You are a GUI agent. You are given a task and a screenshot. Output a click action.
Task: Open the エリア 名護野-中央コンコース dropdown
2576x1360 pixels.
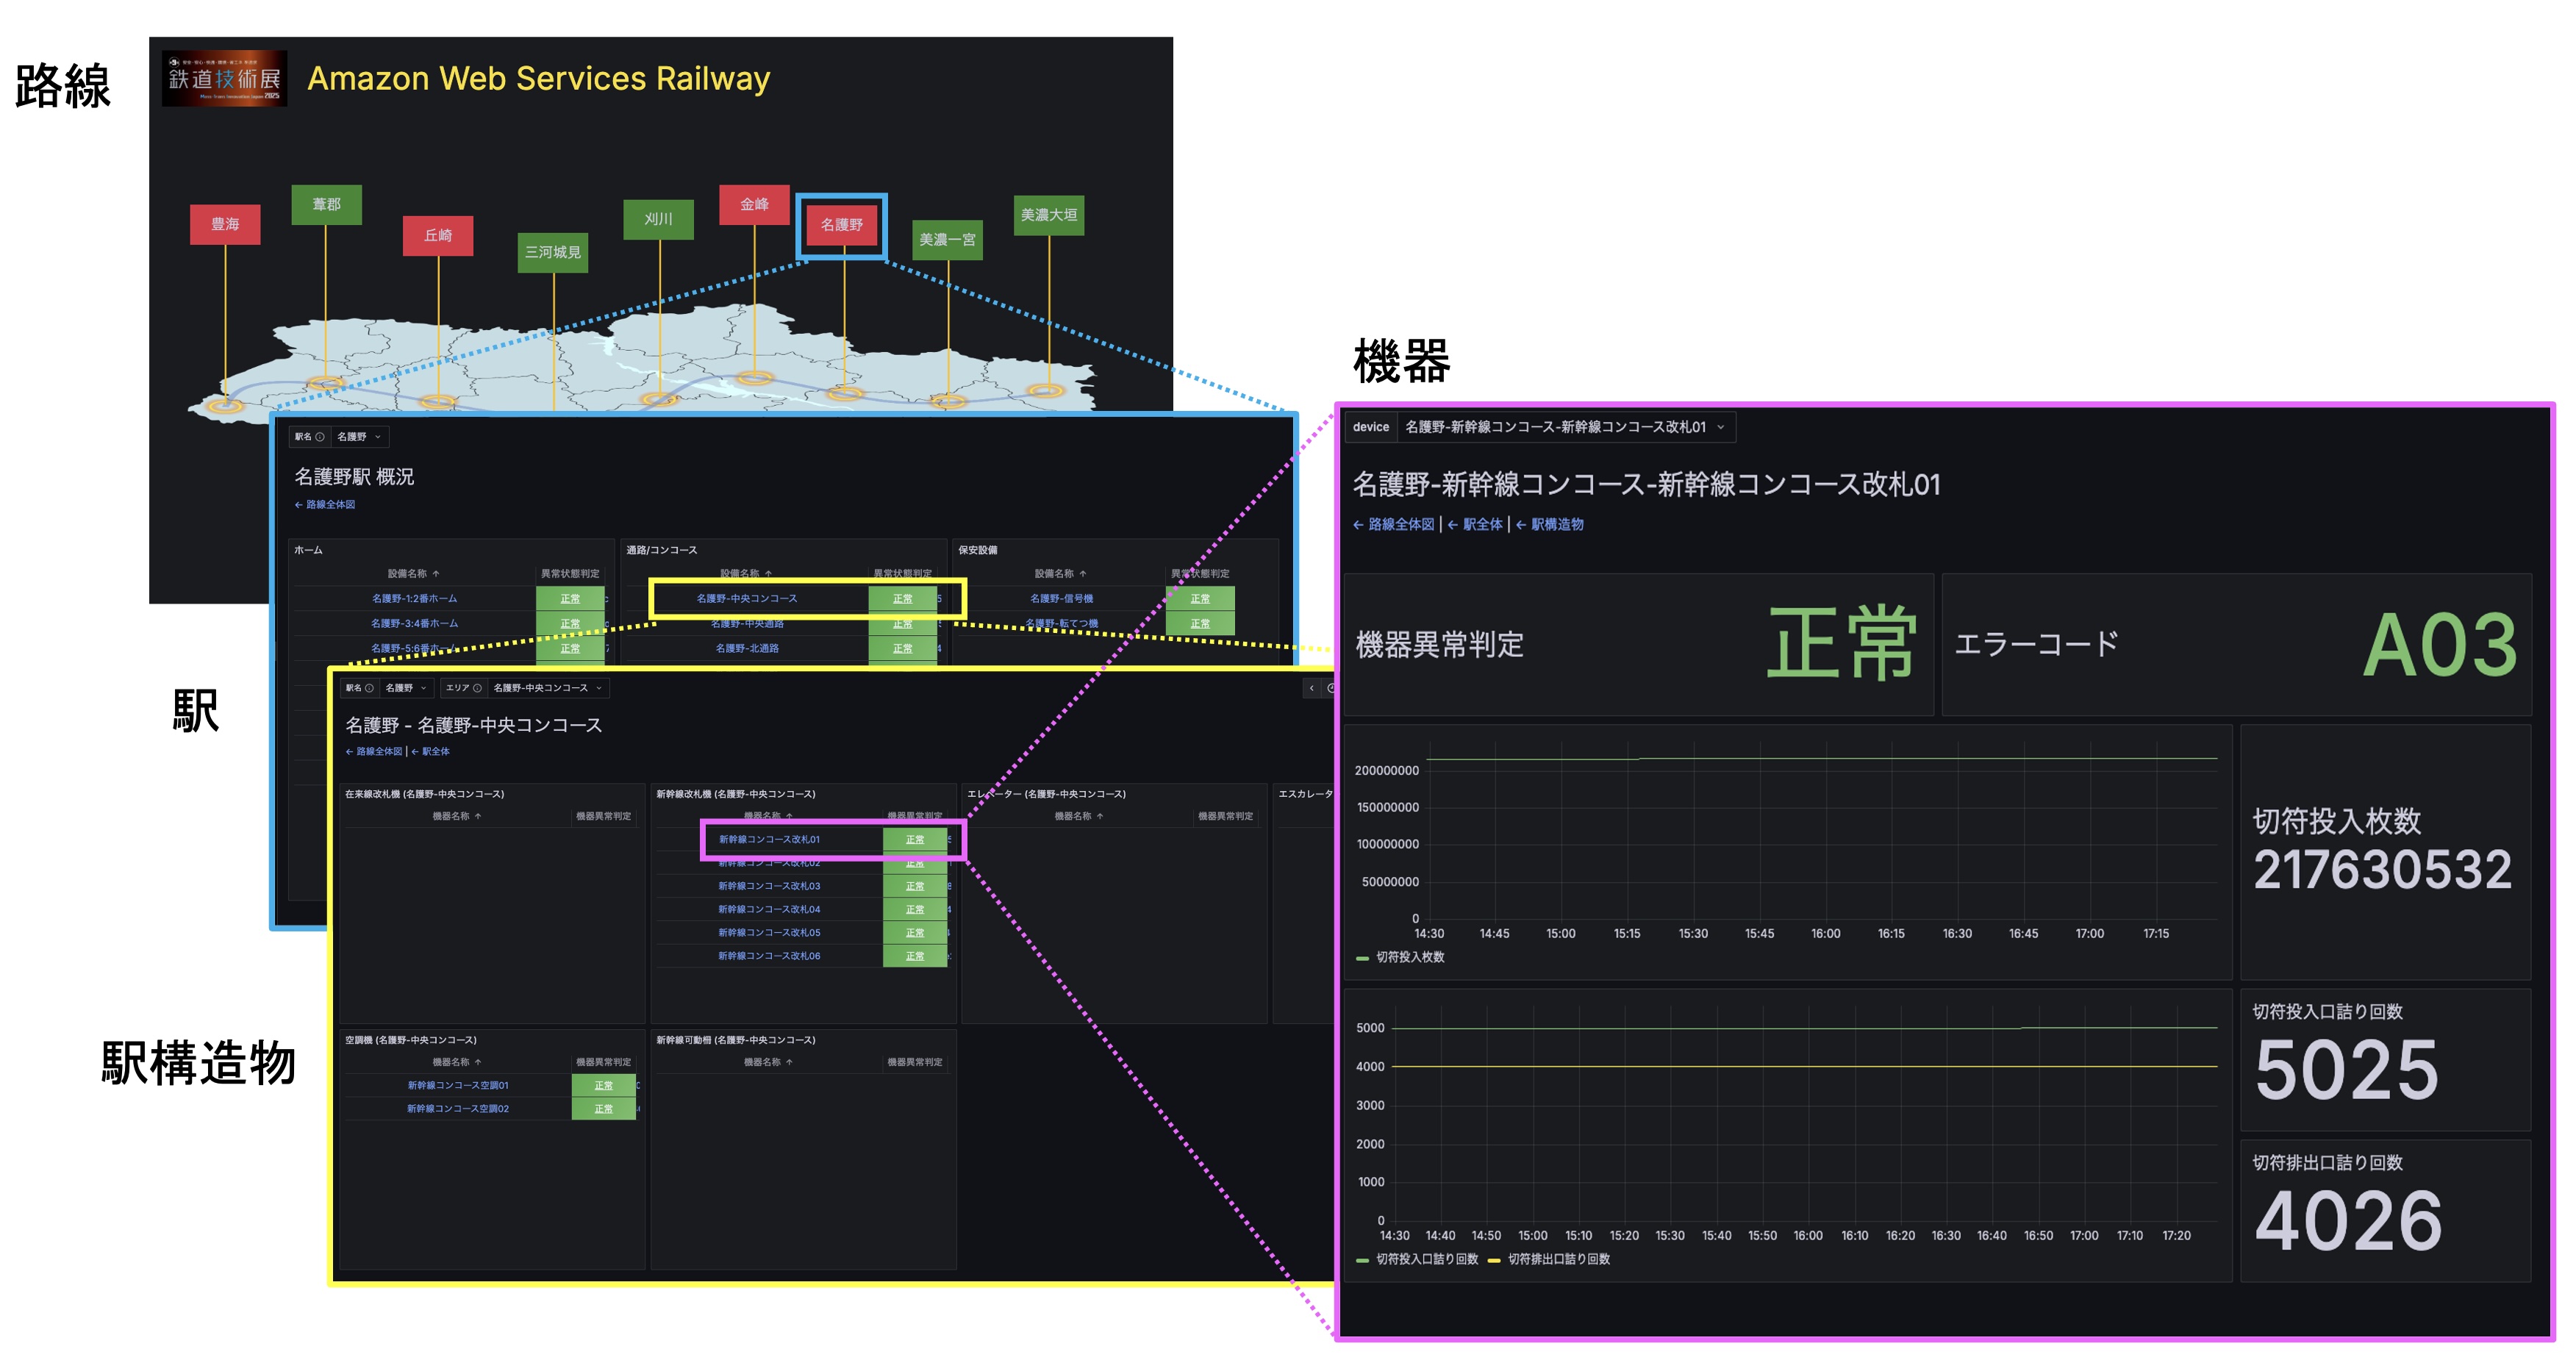click(547, 688)
